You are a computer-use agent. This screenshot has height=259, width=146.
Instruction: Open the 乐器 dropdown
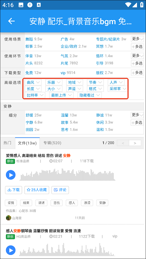point(54,82)
